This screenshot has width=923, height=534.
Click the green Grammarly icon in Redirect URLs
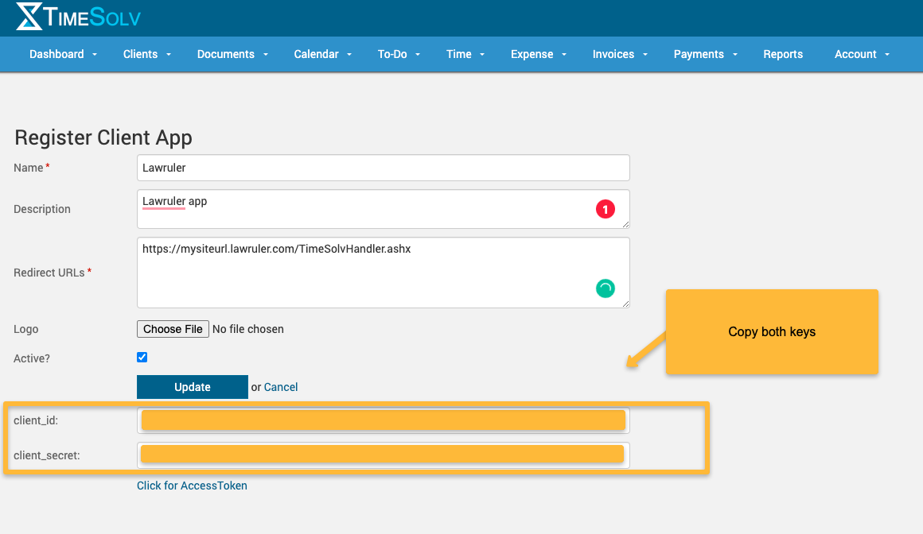coord(606,288)
